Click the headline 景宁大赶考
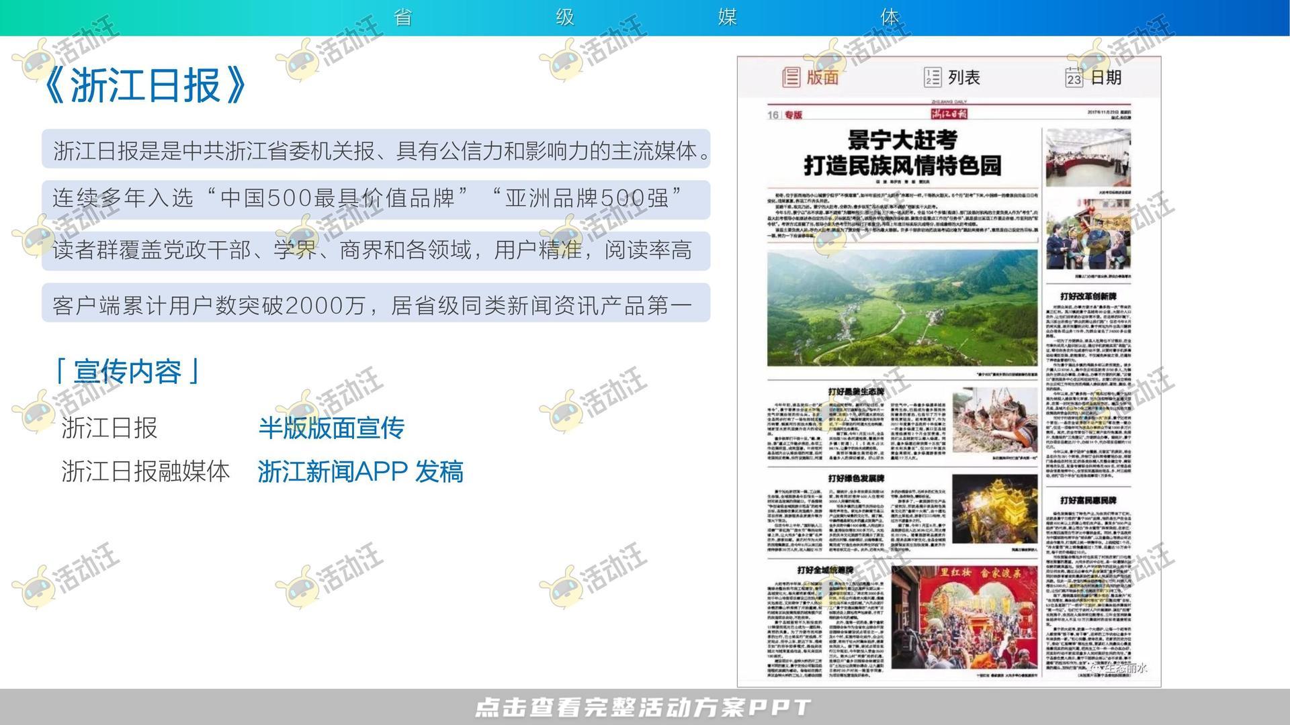 pos(902,140)
